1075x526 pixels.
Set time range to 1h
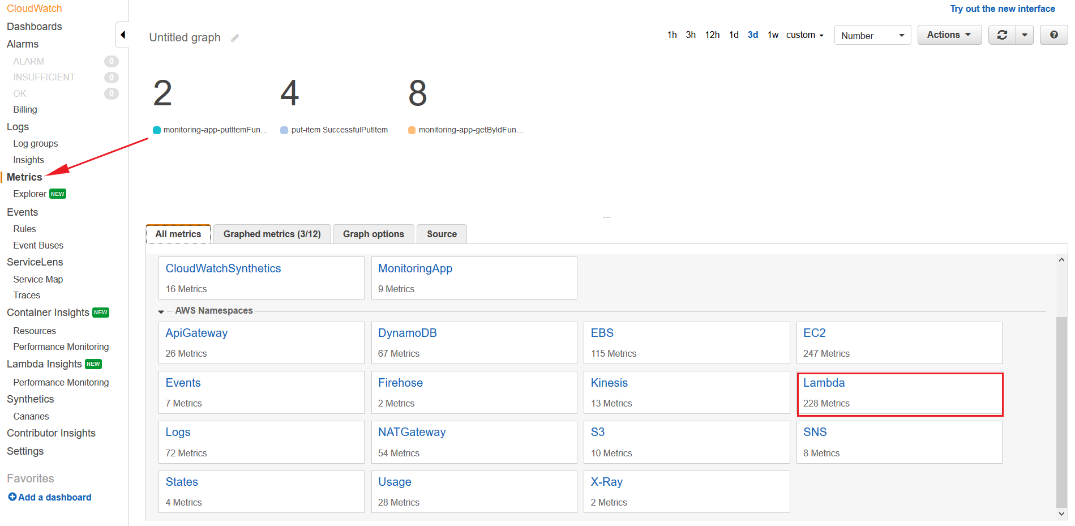point(672,35)
